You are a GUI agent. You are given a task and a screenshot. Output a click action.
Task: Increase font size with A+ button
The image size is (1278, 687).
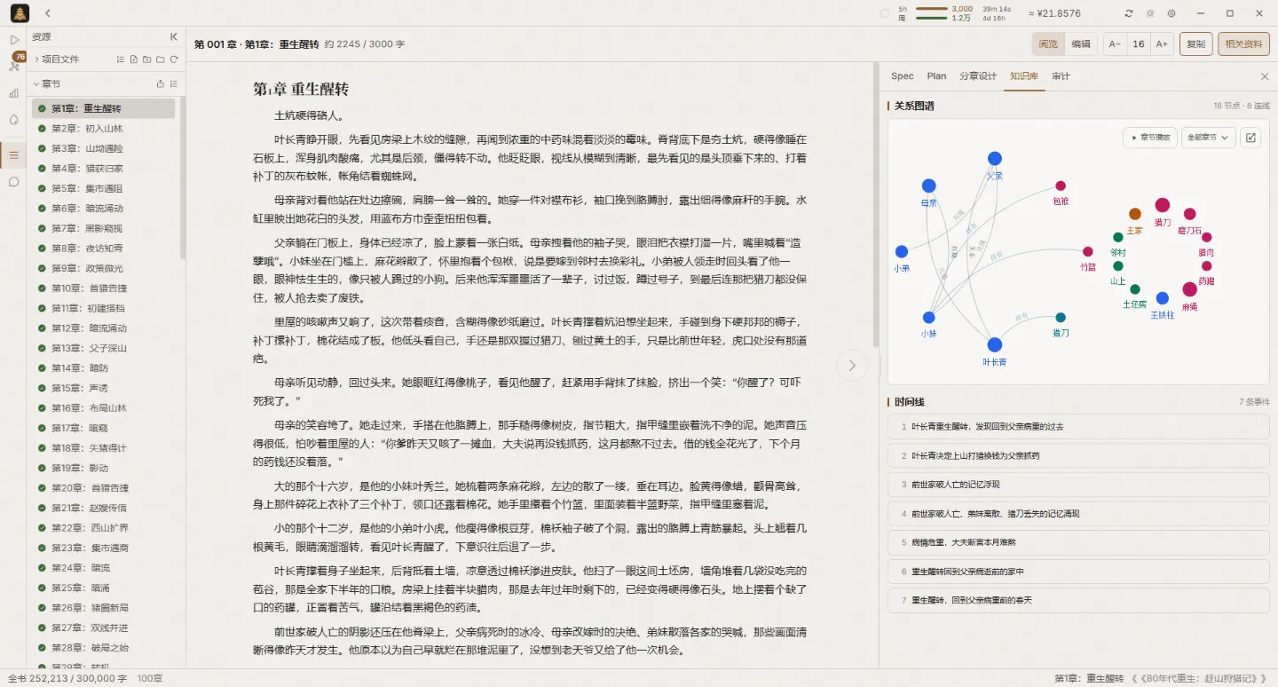click(1162, 44)
